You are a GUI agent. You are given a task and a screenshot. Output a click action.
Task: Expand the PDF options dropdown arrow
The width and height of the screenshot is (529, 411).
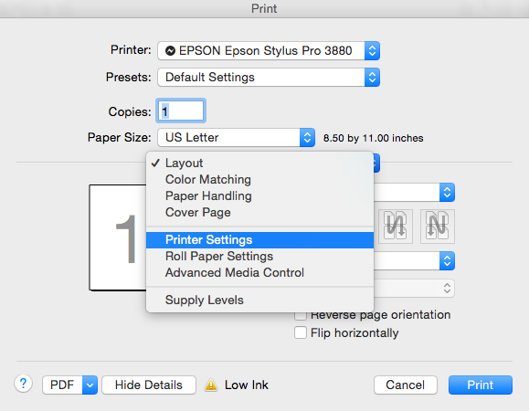[x=90, y=385]
